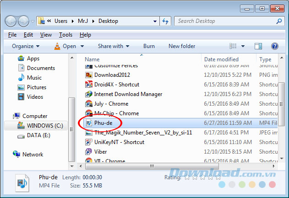Viewport: 289px width, 198px height.
Task: Open the Tools menu
Action: 65,35
